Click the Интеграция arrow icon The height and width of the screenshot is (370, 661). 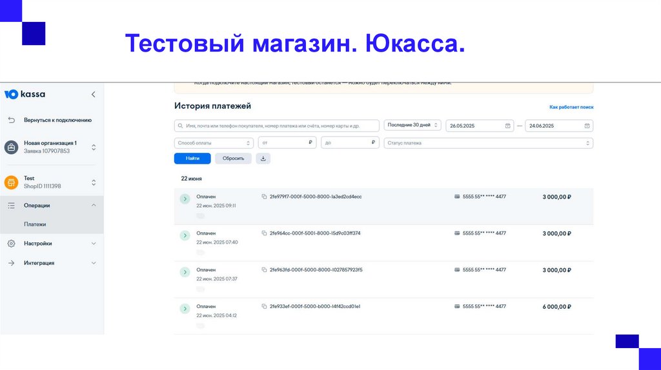point(12,263)
